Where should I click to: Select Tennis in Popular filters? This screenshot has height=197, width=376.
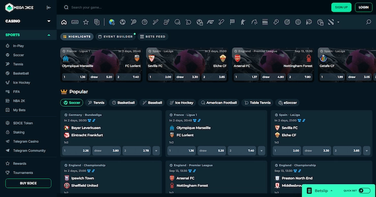tap(96, 103)
